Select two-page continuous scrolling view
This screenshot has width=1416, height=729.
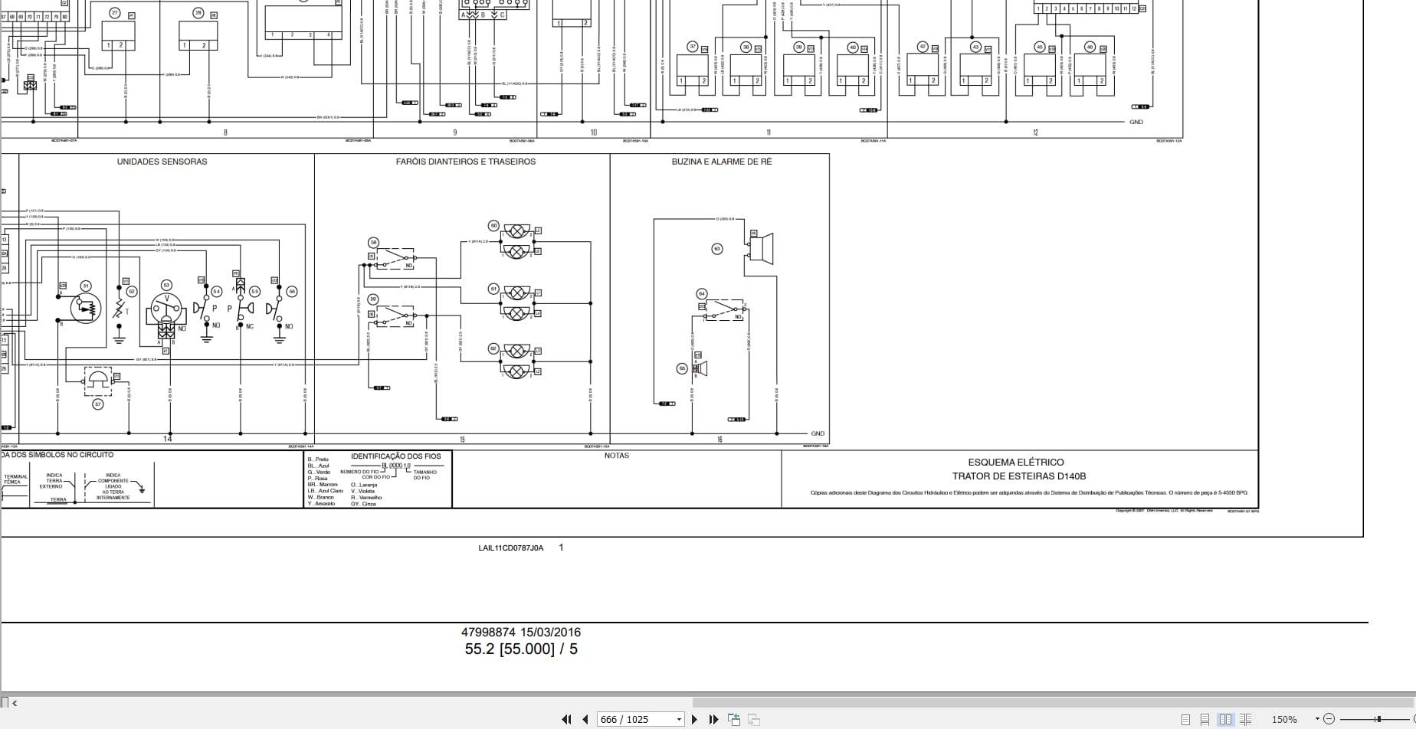[1245, 719]
